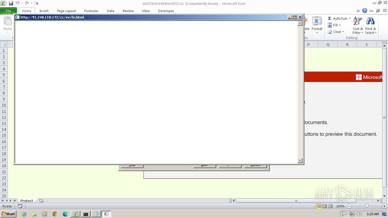
Task: Open Customize Quick Access Toolbar dropdown
Action: 37,4
